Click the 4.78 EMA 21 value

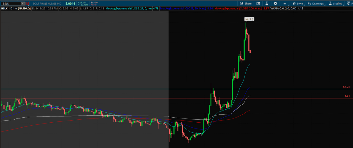155,9
